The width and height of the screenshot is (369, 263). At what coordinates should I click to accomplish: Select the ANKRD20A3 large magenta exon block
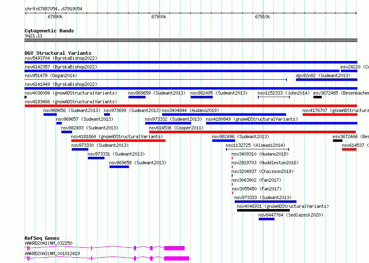tap(177, 258)
